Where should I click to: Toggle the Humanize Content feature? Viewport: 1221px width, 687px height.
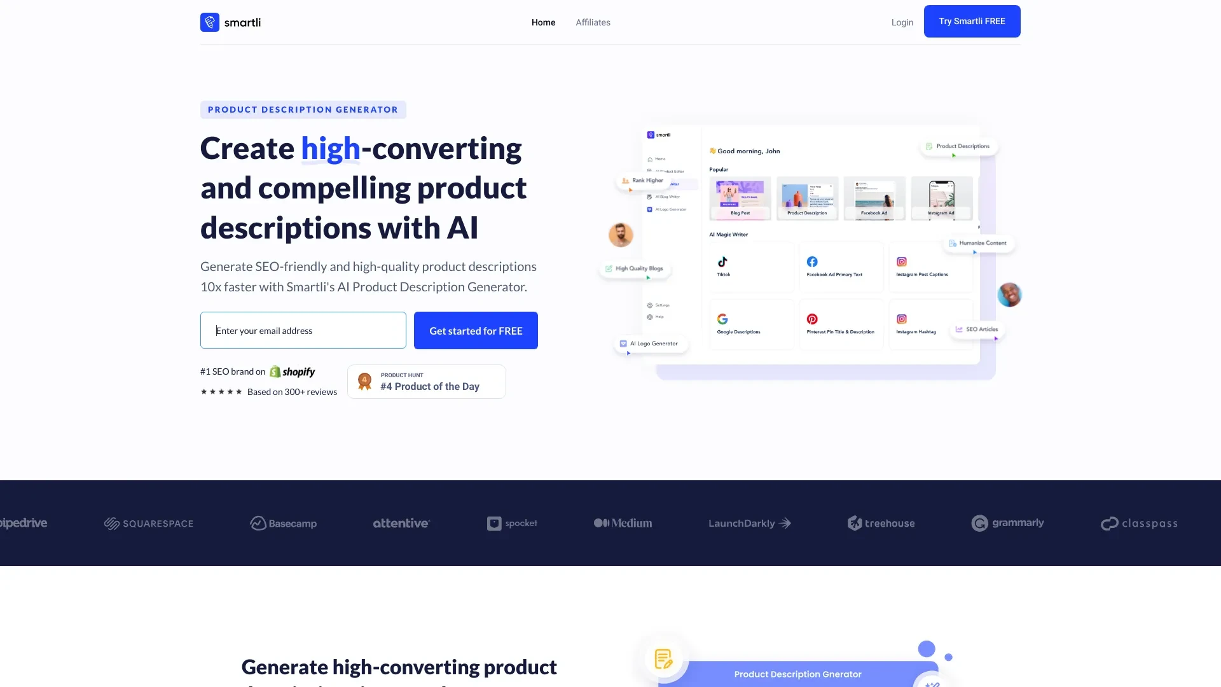(x=977, y=242)
